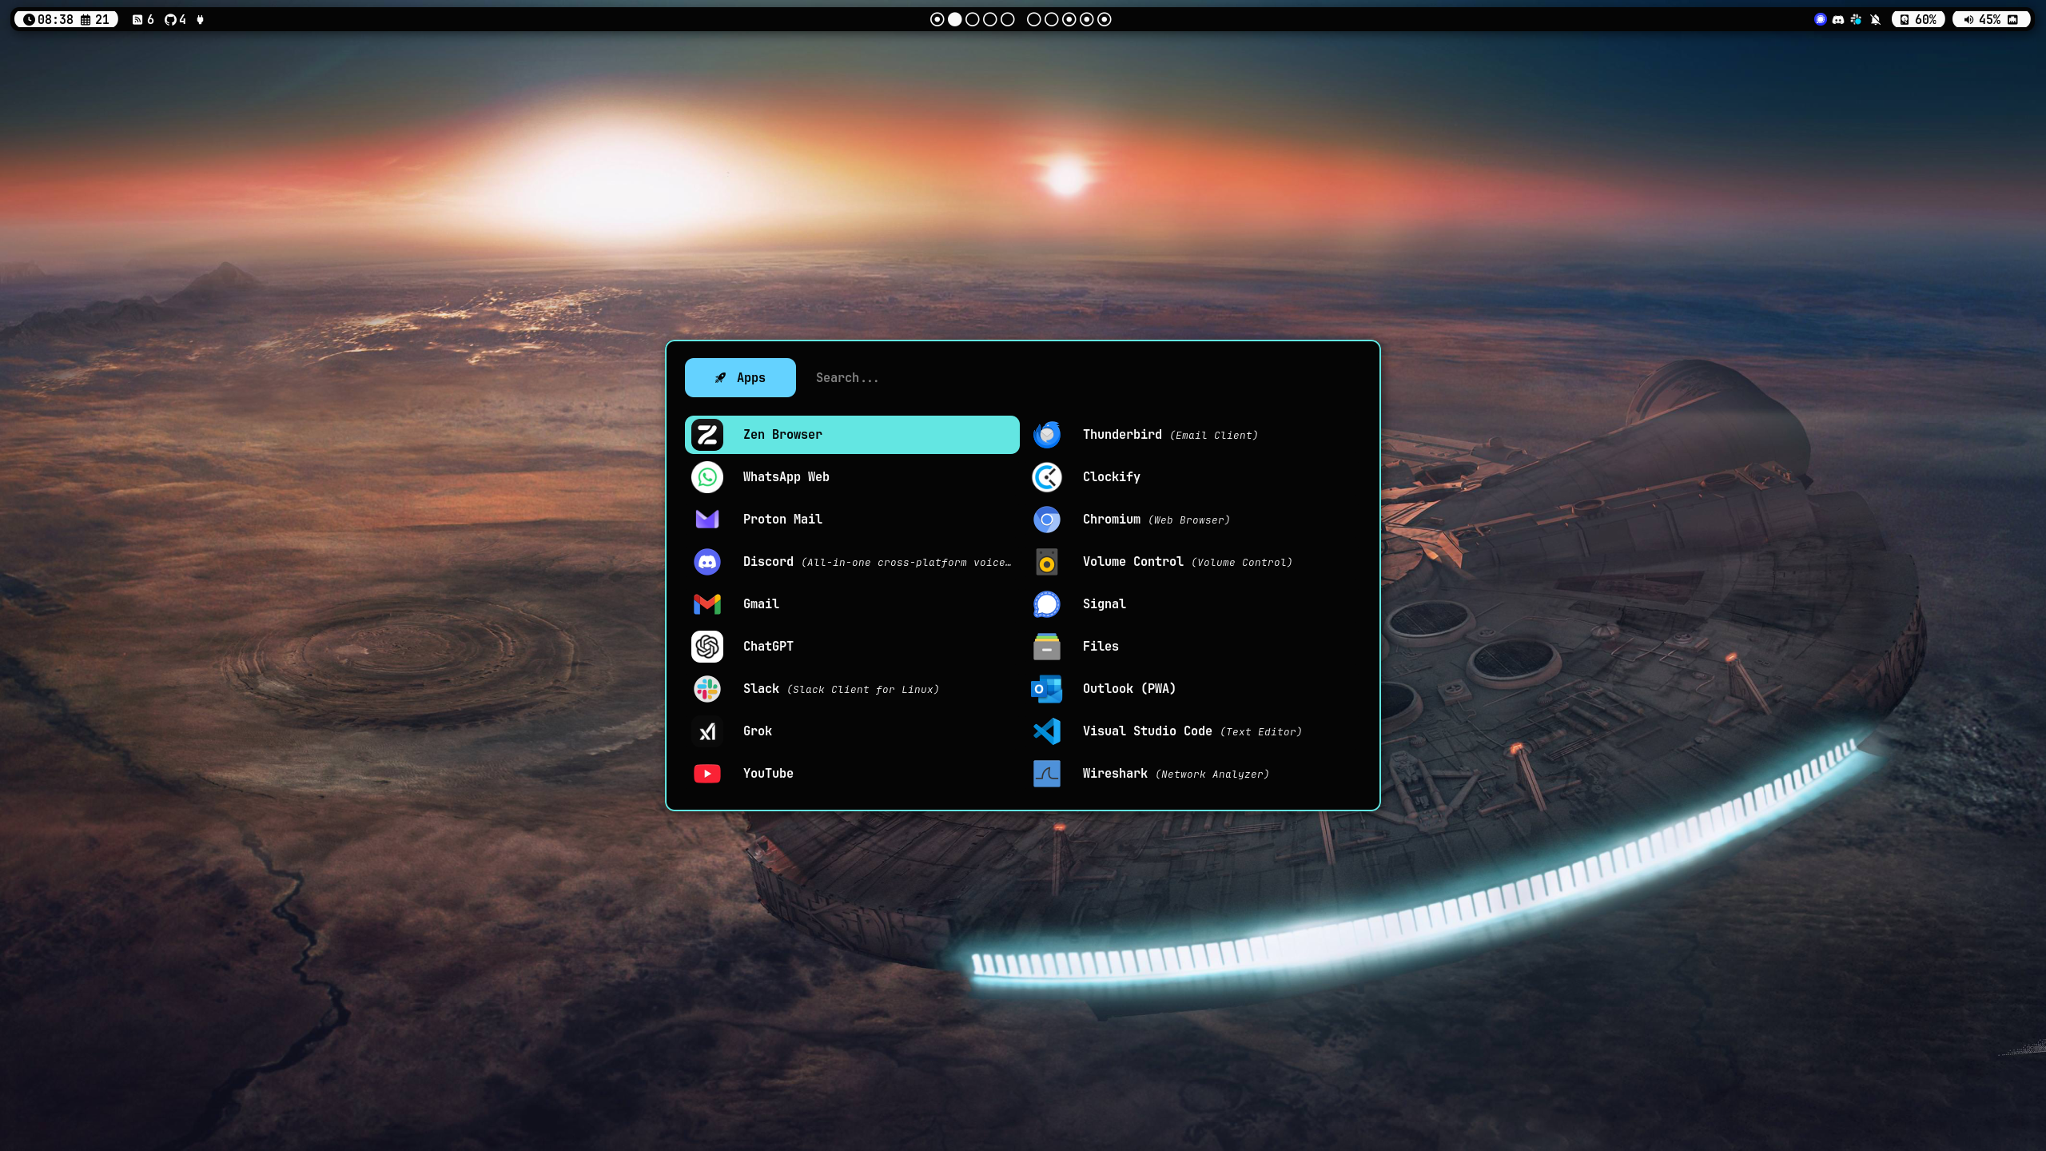Open Chromium web browser entry
This screenshot has height=1151, width=2046.
[x=1192, y=520]
